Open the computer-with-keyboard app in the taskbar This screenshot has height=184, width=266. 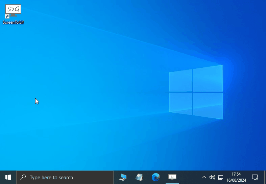[x=123, y=177]
